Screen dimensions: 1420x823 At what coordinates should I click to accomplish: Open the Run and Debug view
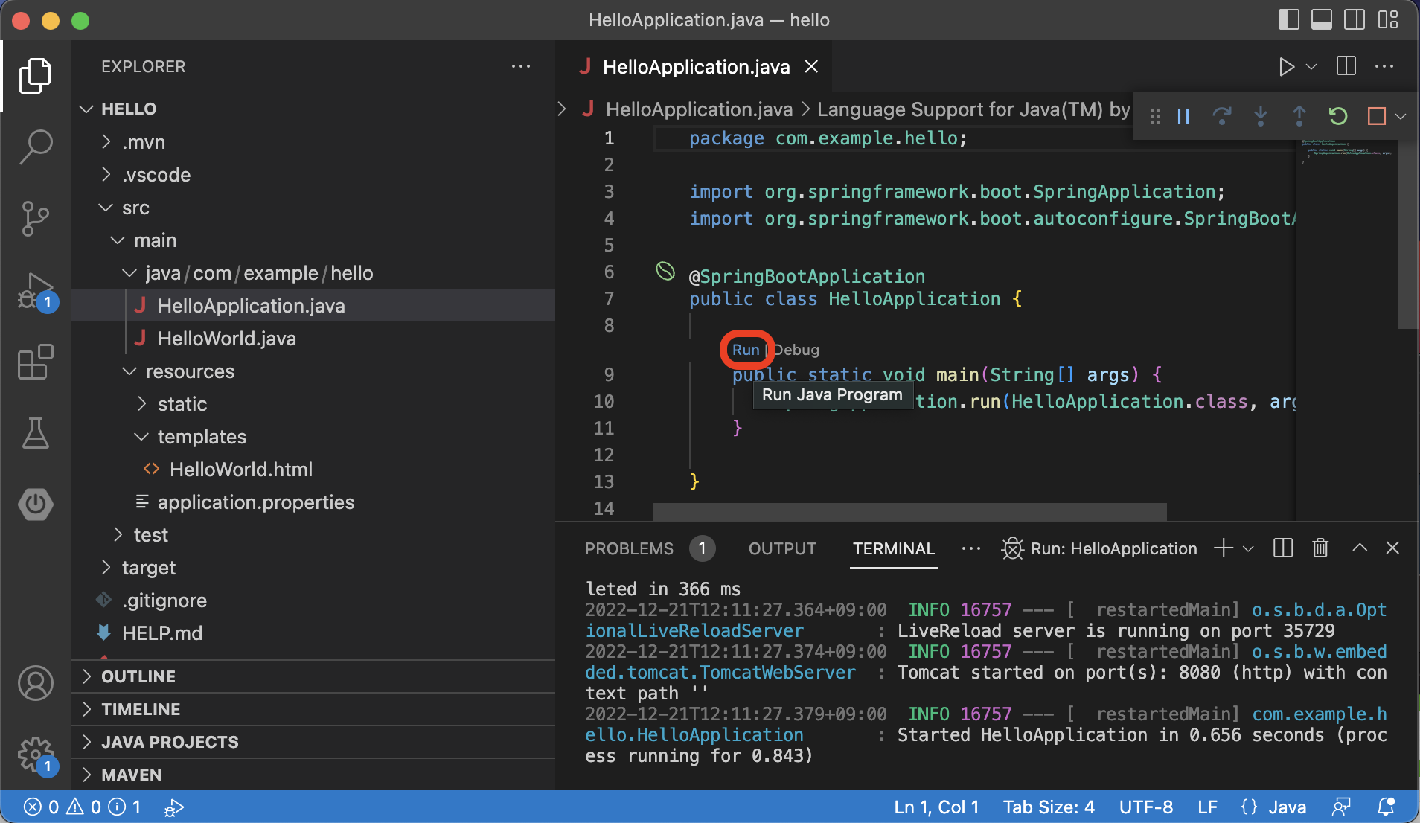pos(36,291)
